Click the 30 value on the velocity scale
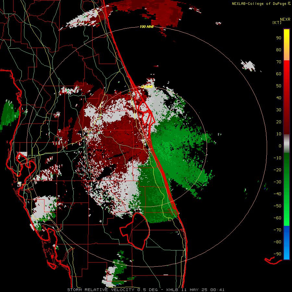This screenshot has width=292, height=292. [x=279, y=110]
